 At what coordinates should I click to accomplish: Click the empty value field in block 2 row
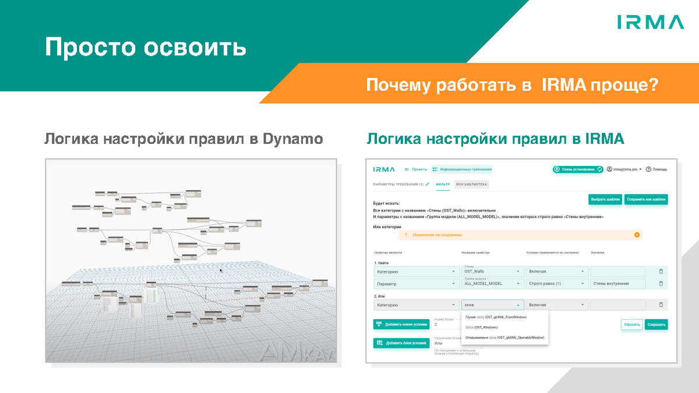618,305
